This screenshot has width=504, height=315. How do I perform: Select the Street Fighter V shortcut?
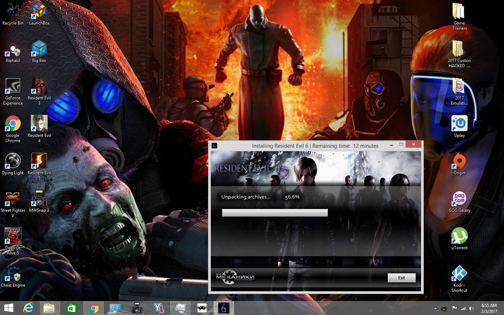coord(13,204)
